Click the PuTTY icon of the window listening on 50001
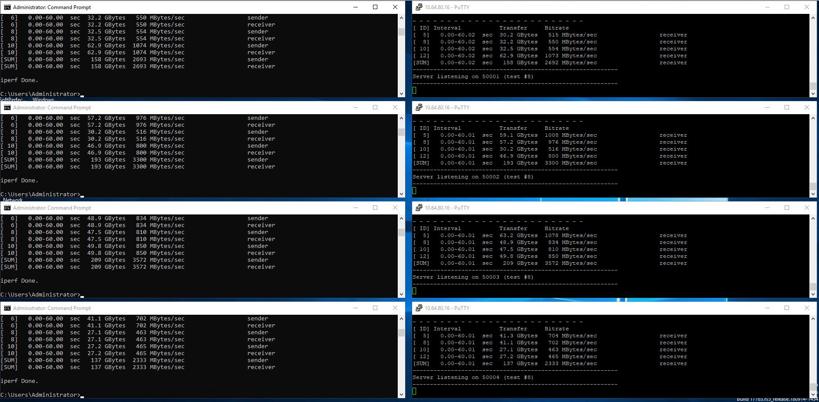The width and height of the screenshot is (819, 402). (419, 7)
